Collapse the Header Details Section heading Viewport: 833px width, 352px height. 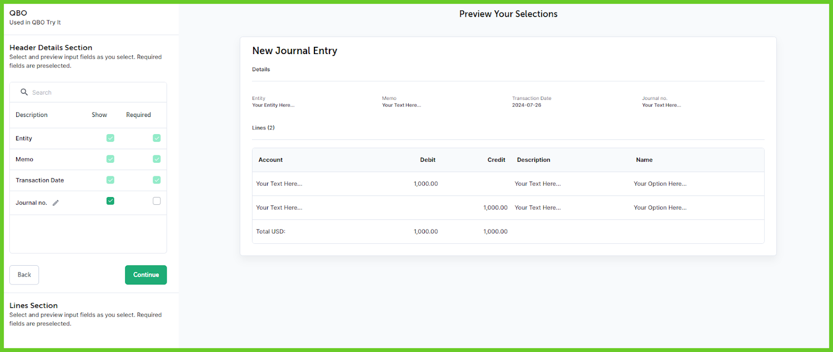point(51,48)
